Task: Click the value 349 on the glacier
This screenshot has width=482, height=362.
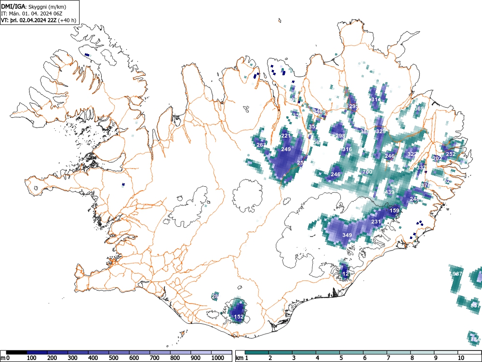Action: pos(347,235)
